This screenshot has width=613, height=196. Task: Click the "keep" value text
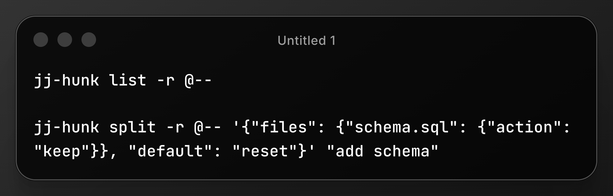coord(62,151)
